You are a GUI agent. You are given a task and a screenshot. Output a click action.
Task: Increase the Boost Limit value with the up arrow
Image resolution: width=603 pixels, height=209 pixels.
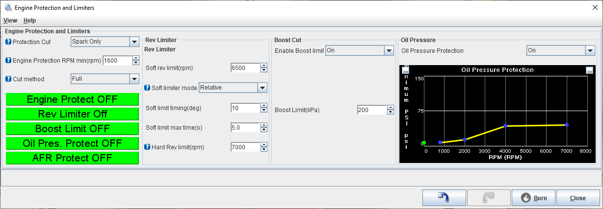[x=391, y=108]
